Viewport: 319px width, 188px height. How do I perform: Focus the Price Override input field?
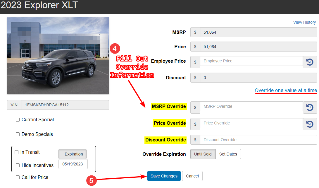click(251, 123)
